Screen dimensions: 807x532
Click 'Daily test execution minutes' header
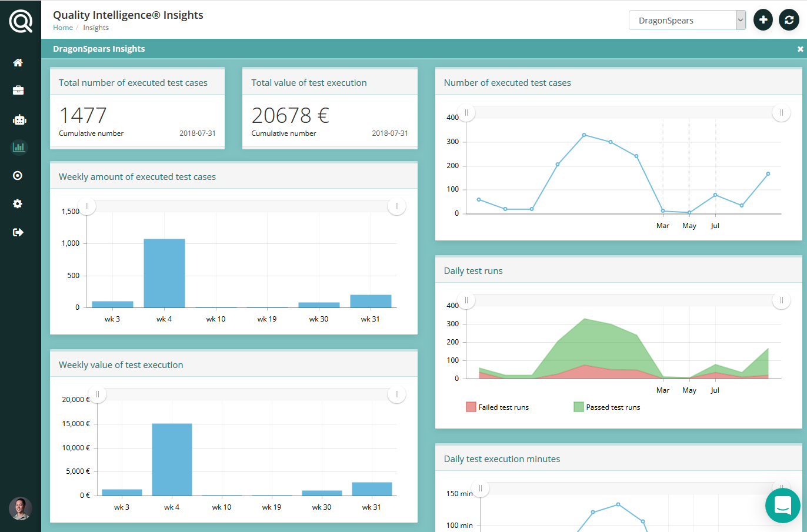pos(502,459)
